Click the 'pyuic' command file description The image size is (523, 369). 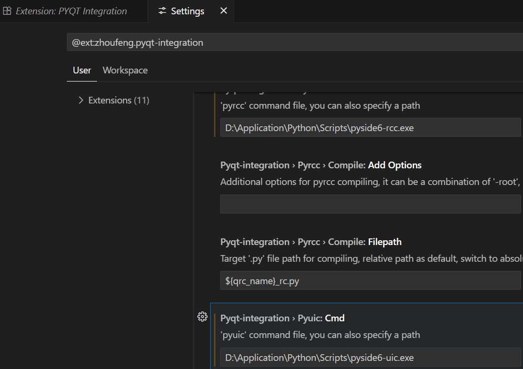coord(320,335)
